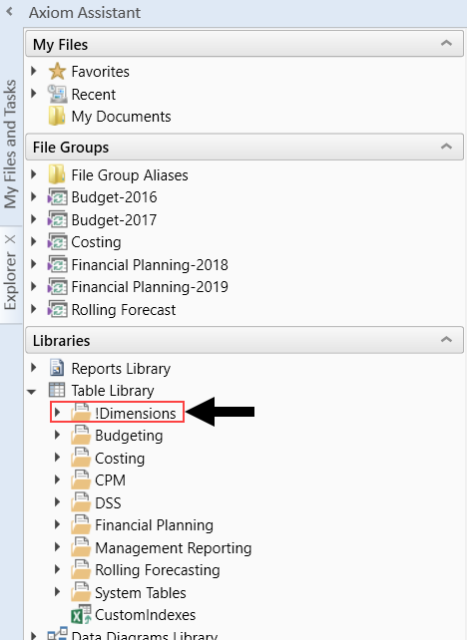Click the DSS folder icon
This screenshot has width=467, height=640.
point(81,502)
